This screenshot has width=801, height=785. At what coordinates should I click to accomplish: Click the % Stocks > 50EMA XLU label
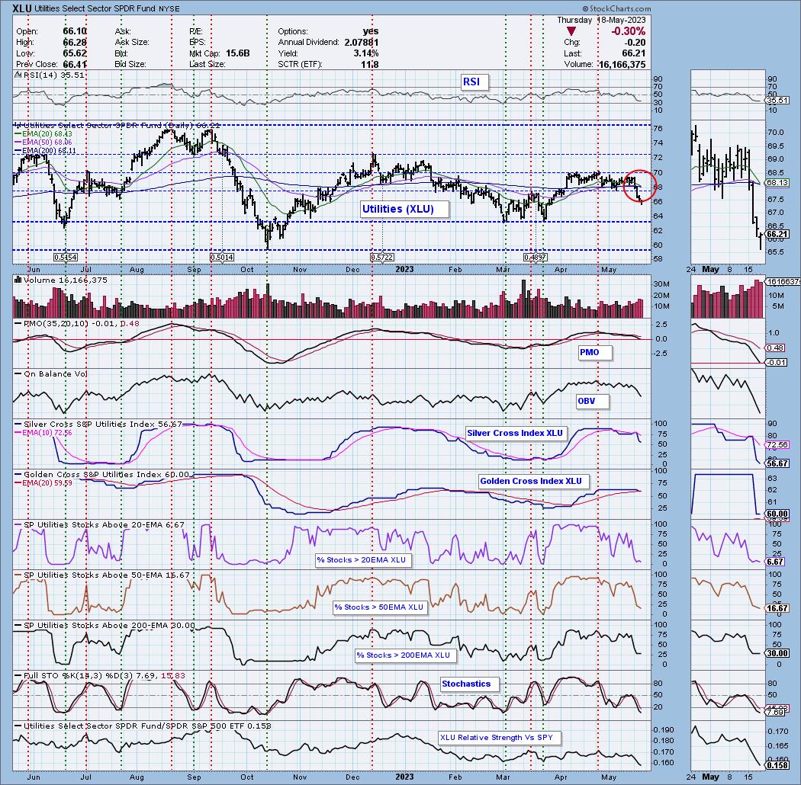[x=381, y=607]
